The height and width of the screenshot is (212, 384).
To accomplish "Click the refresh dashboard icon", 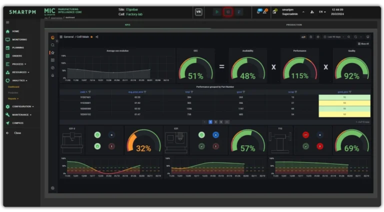I will pos(355,37).
